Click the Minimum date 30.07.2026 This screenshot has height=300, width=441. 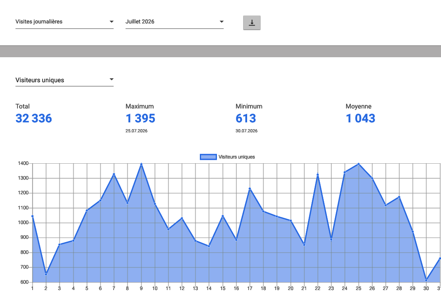(246, 131)
